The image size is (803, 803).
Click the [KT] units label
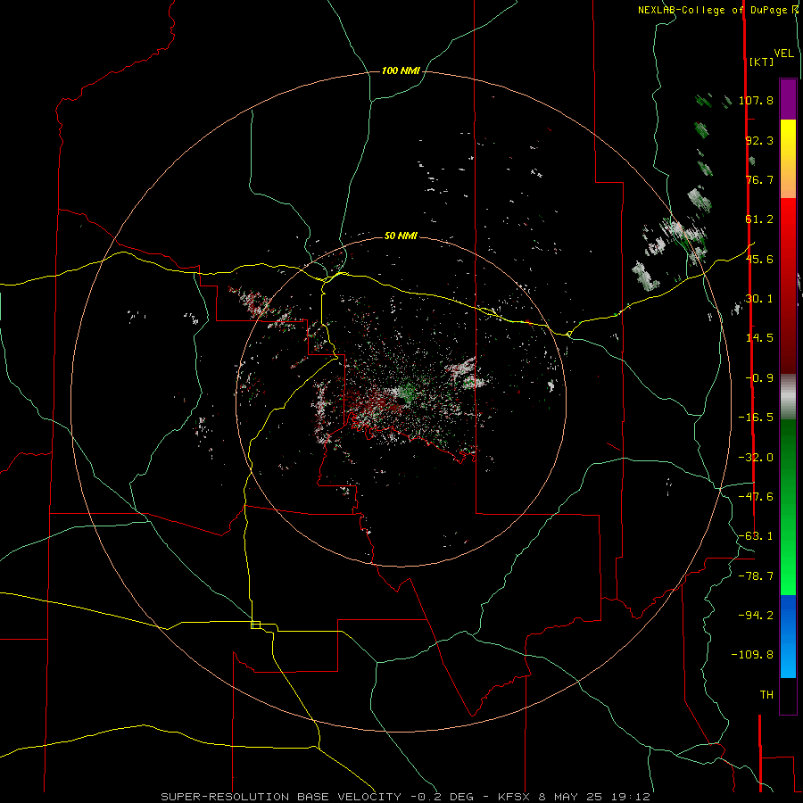click(761, 62)
